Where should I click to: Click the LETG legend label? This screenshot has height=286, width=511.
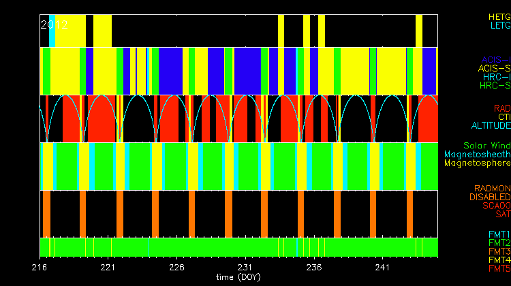499,25
